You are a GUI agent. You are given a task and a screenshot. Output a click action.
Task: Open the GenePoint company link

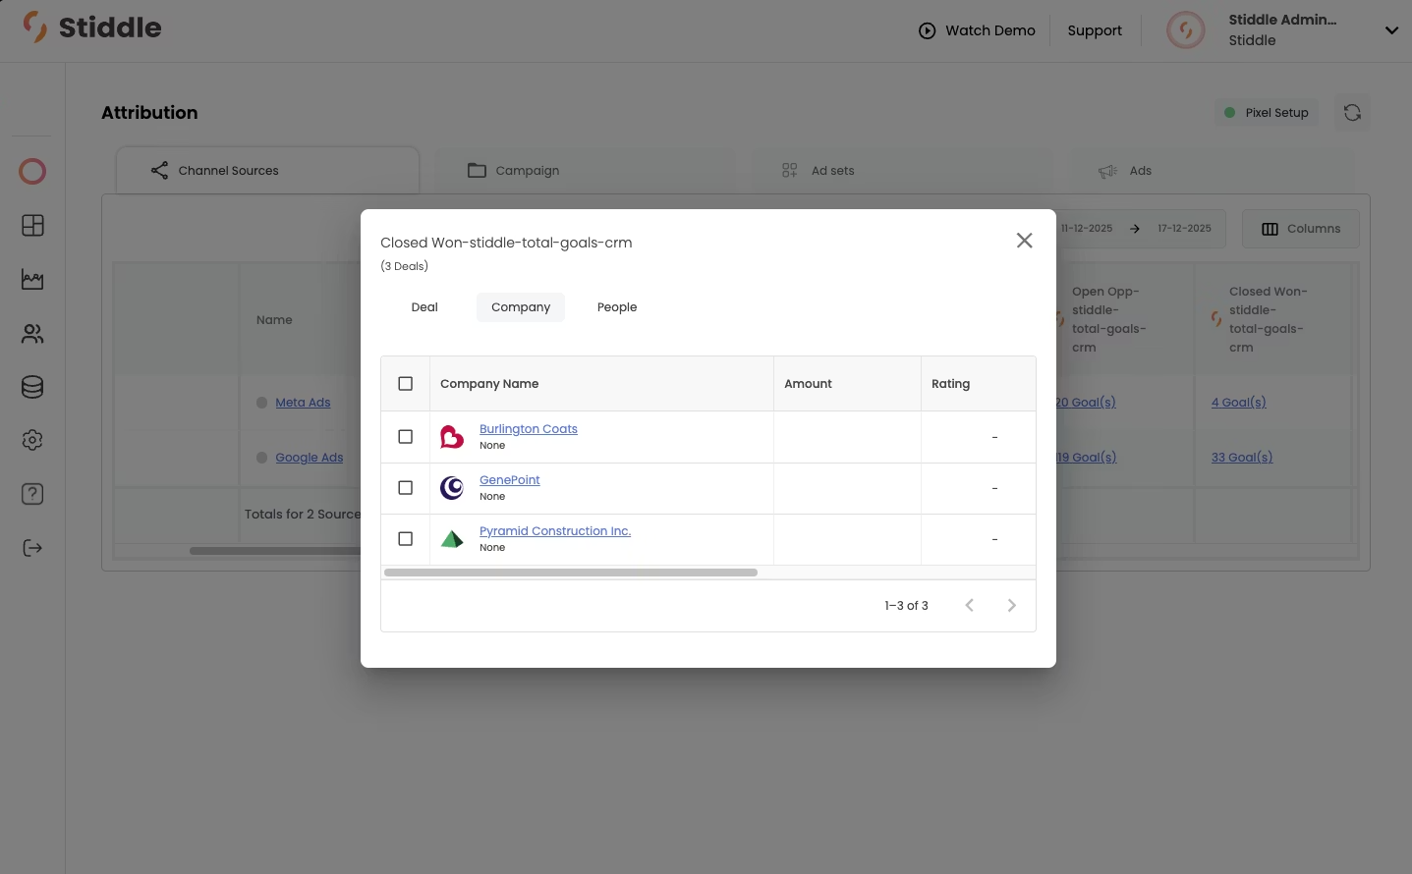tap(510, 480)
